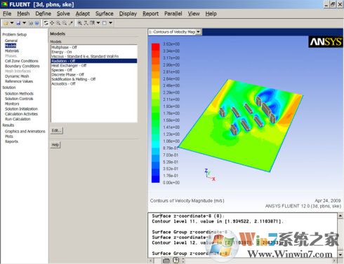Open the Contours of Velocity Mag window dropdown
344x264 pixels.
tap(198, 32)
